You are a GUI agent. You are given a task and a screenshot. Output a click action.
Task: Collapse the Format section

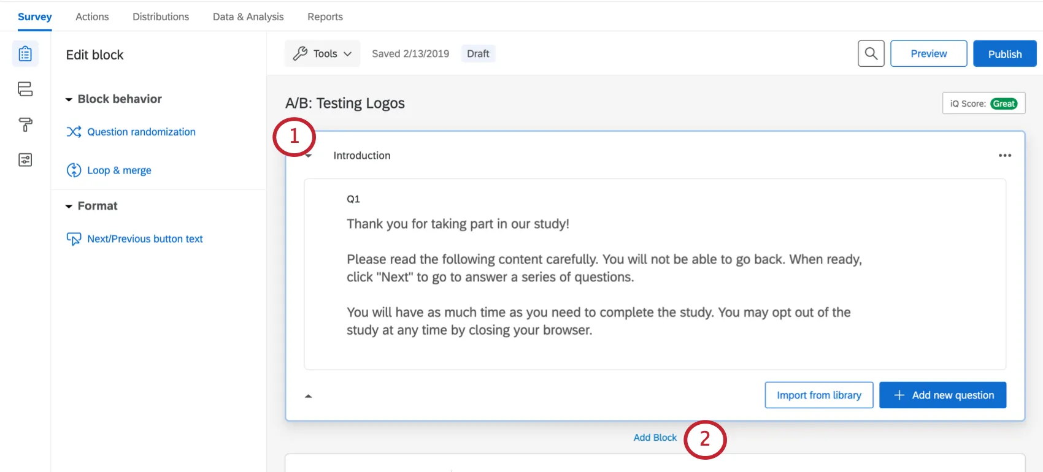69,206
